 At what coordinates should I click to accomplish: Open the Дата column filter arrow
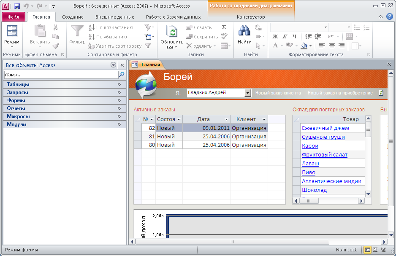(226, 119)
